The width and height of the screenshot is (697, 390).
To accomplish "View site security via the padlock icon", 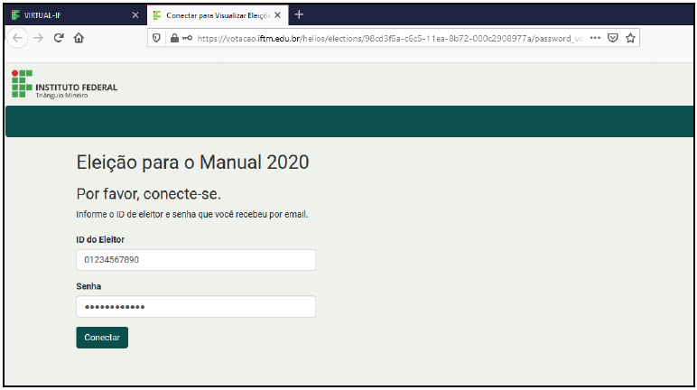I will pyautogui.click(x=174, y=38).
